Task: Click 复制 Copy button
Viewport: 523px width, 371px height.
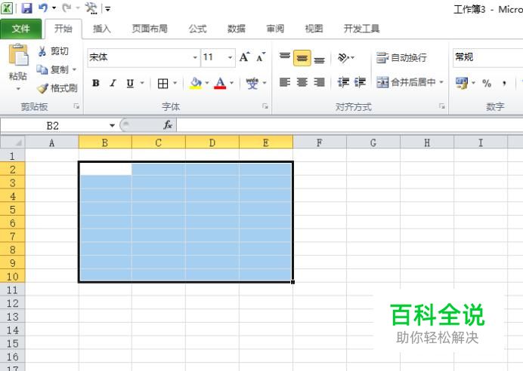Action: click(53, 69)
